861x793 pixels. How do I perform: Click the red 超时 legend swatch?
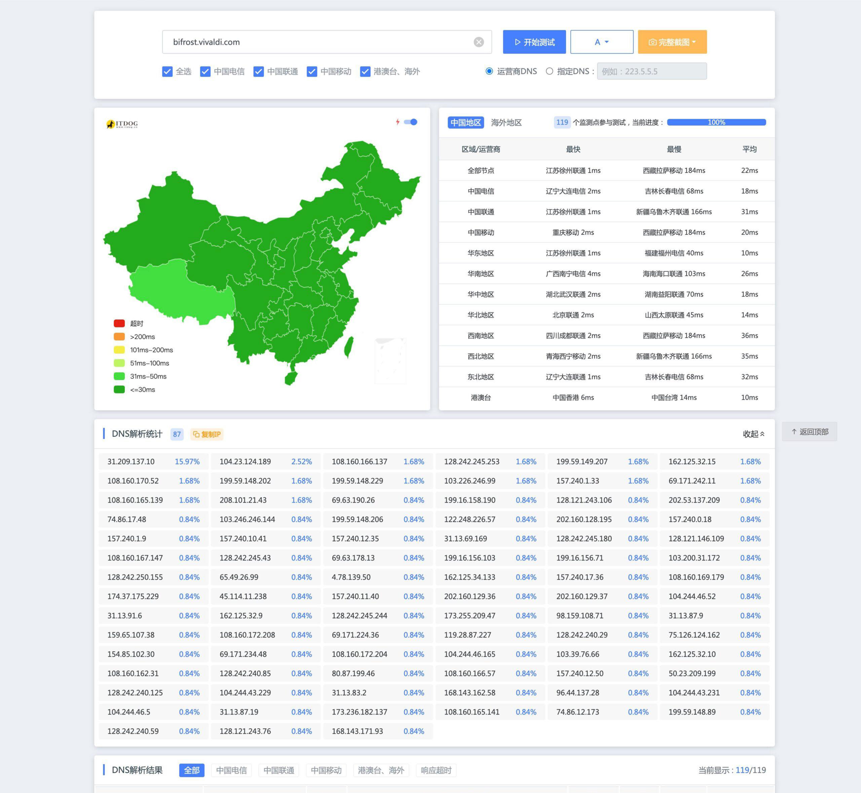[x=119, y=323]
